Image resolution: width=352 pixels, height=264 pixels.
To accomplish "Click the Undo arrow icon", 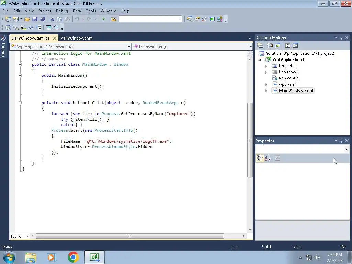I will [77, 19].
